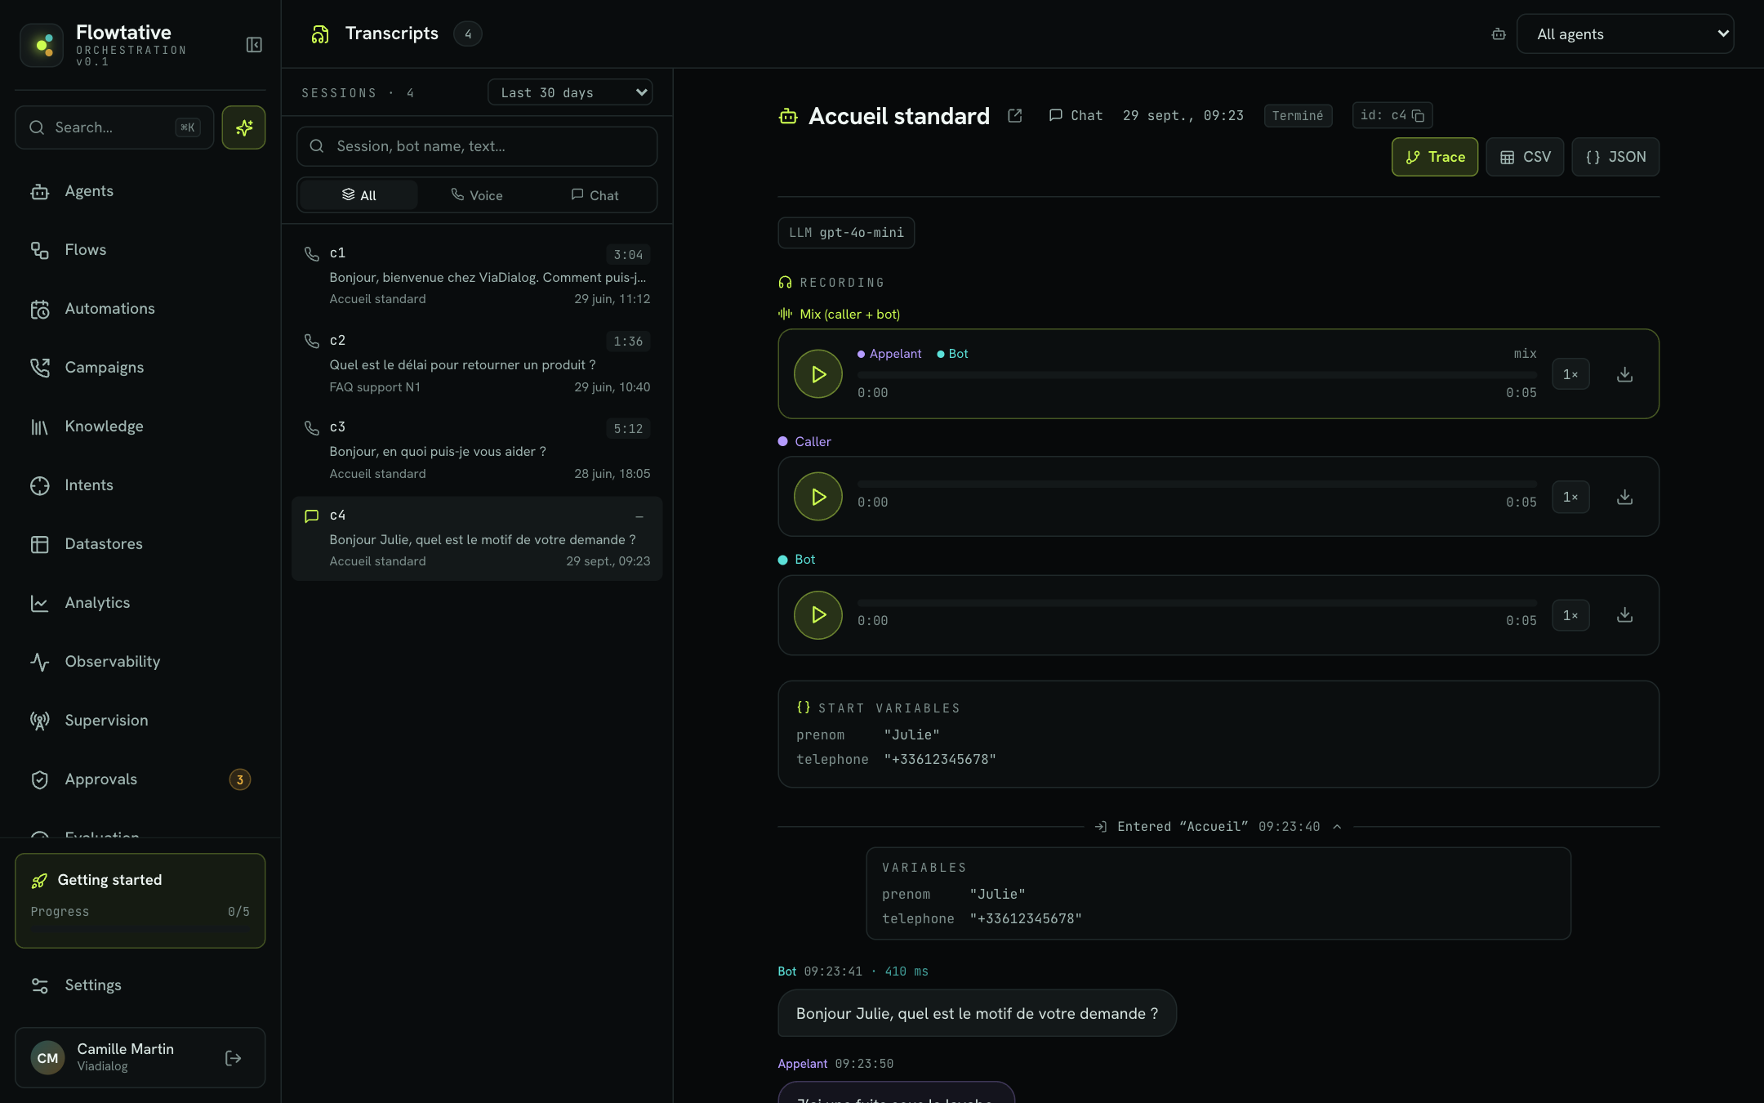Export transcript as CSV

[1525, 157]
